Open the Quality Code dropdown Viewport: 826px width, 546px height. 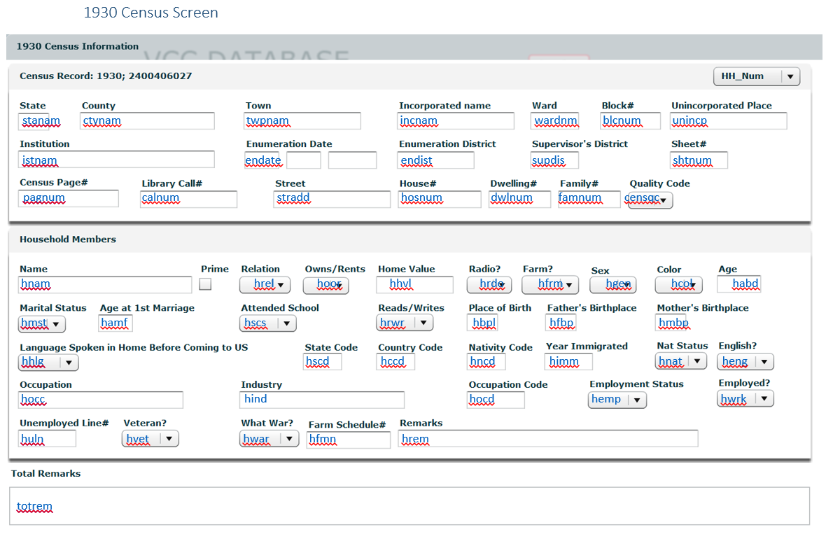(x=650, y=199)
